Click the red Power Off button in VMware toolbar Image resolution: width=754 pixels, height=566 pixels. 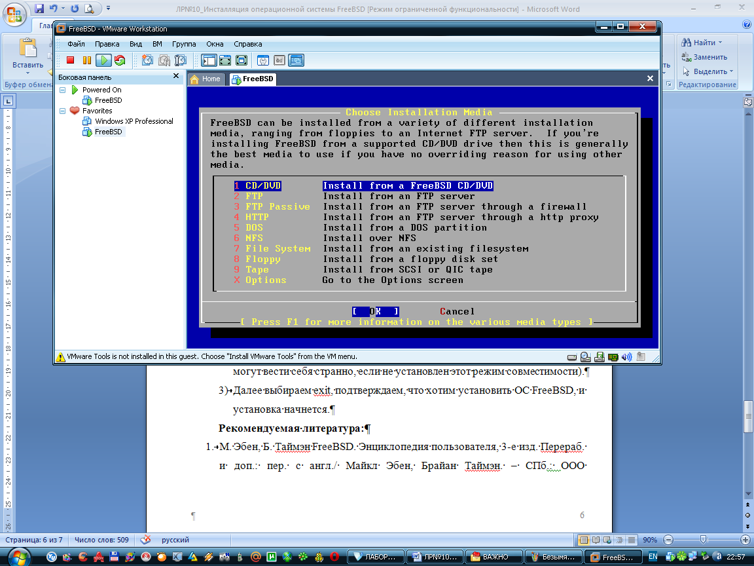[70, 60]
